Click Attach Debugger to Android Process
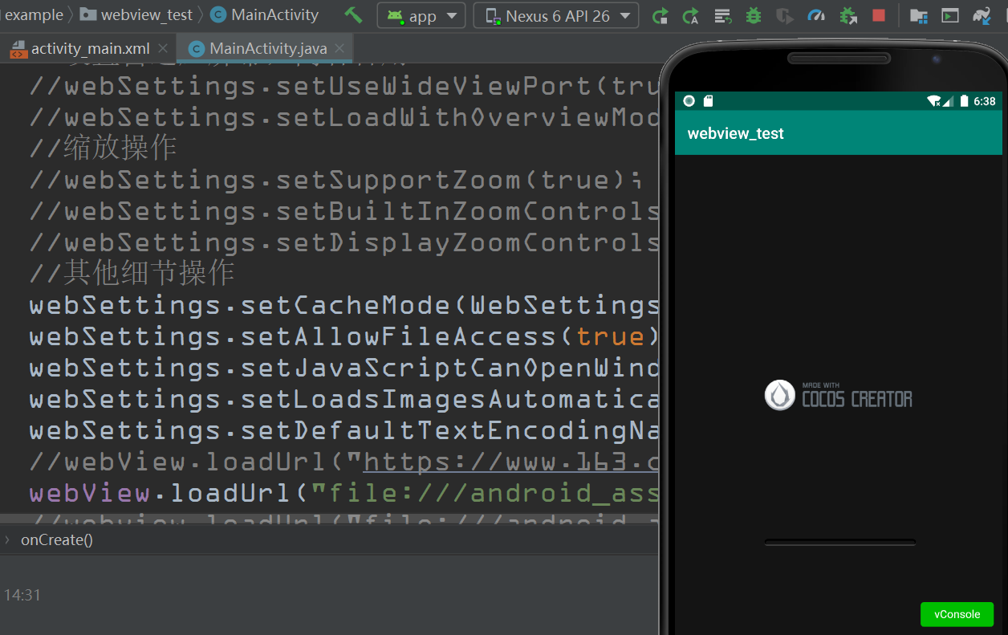 click(847, 15)
